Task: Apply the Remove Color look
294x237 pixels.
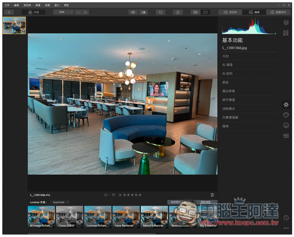Action: coord(183,217)
